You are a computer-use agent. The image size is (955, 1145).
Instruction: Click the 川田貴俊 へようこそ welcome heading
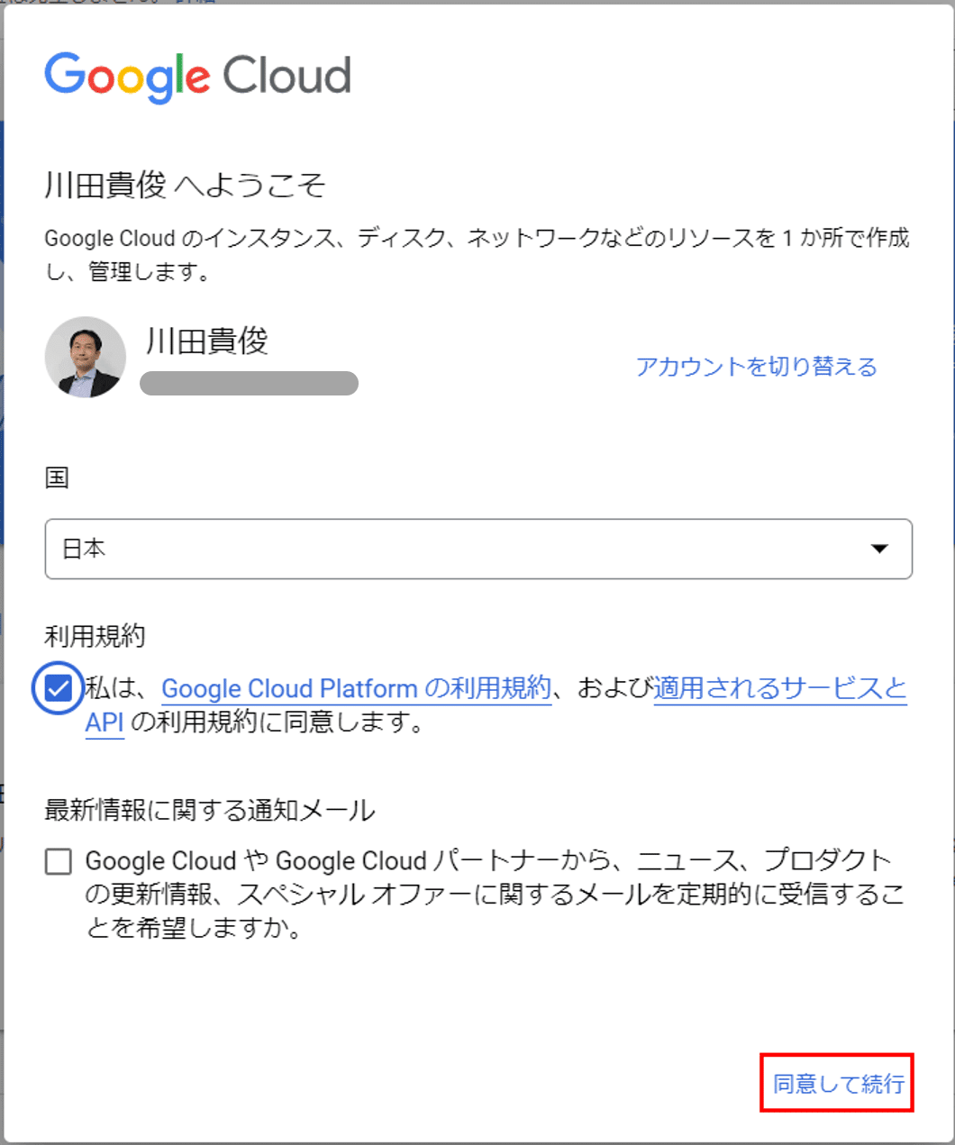[185, 185]
